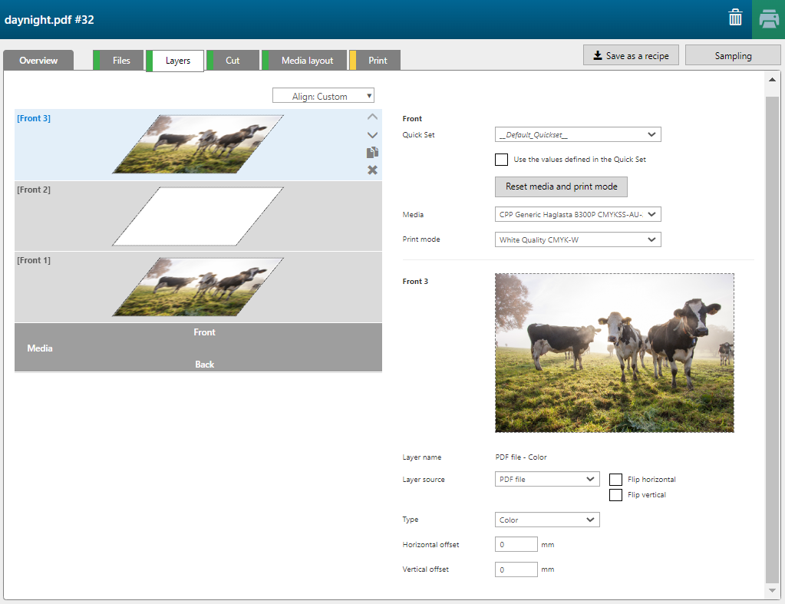
Task: Open the Cut tab
Action: click(233, 61)
